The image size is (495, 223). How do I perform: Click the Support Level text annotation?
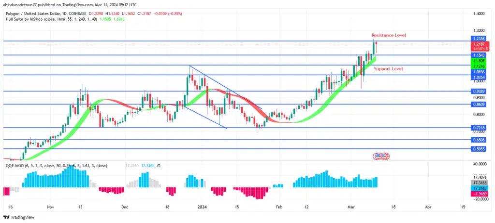point(388,69)
